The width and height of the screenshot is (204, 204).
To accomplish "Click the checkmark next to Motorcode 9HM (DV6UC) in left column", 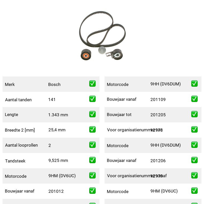I will [92, 175].
